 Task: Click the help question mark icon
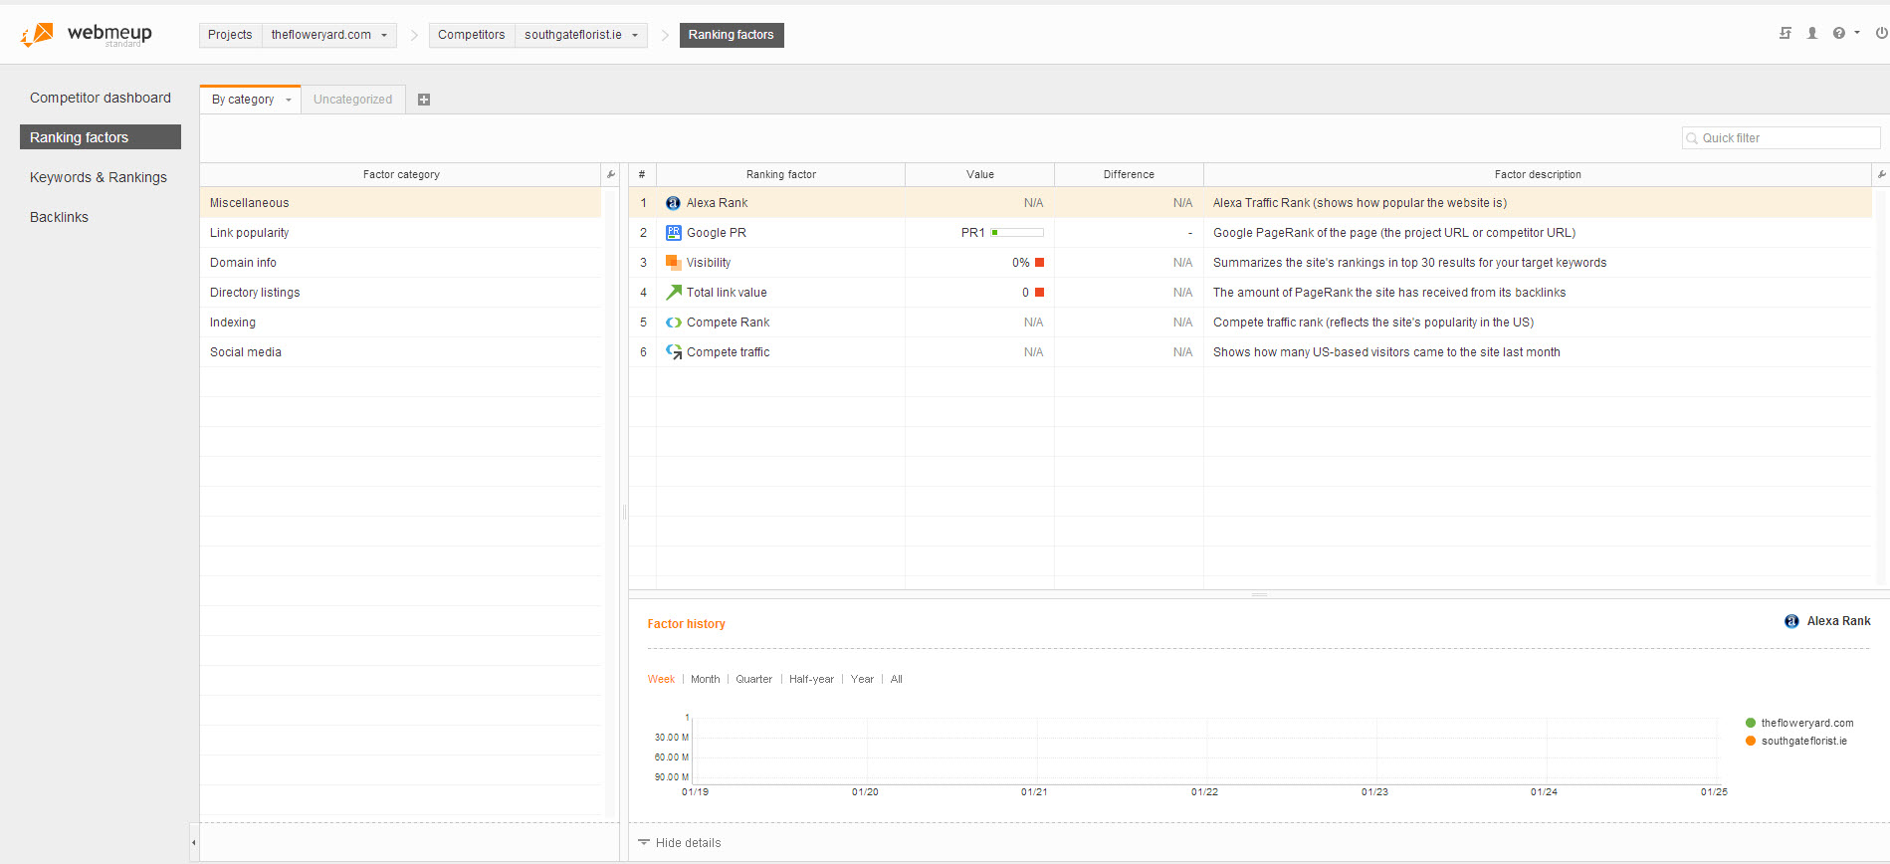click(x=1839, y=33)
